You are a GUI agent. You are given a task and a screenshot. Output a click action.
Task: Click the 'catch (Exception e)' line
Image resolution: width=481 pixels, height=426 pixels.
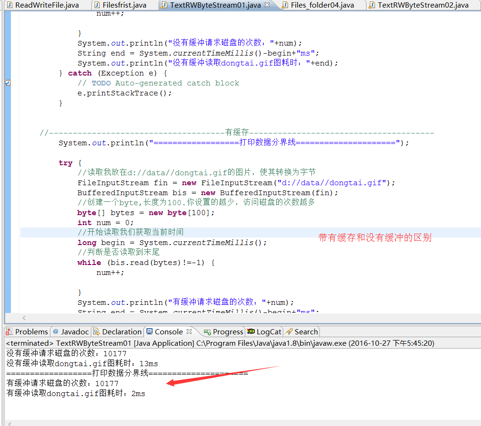[x=113, y=73]
